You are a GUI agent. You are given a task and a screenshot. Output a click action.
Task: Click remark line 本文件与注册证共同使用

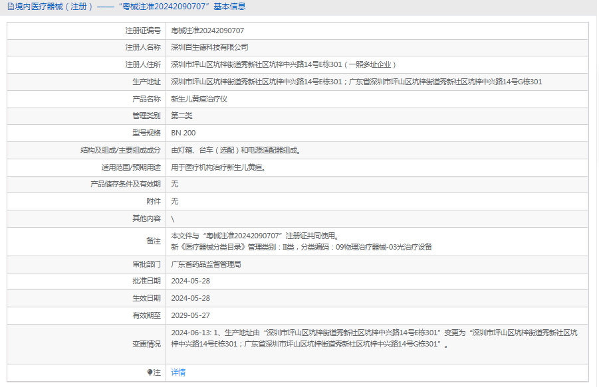[x=255, y=236]
